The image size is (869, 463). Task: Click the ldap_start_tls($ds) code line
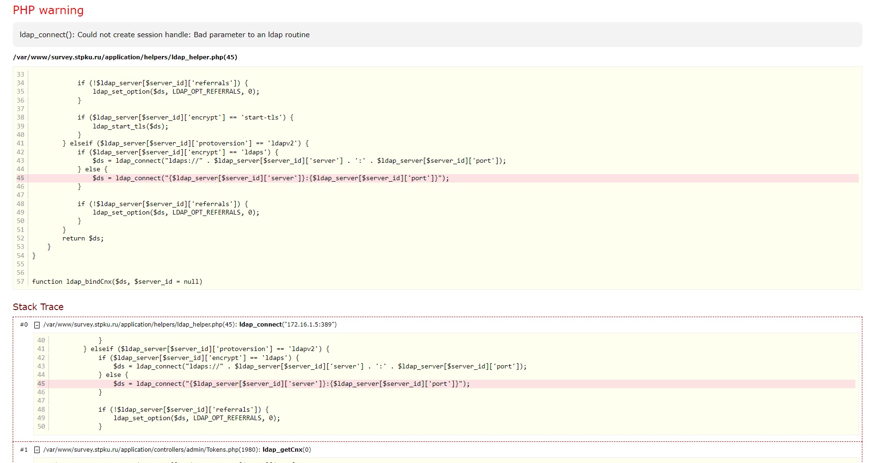tap(130, 127)
